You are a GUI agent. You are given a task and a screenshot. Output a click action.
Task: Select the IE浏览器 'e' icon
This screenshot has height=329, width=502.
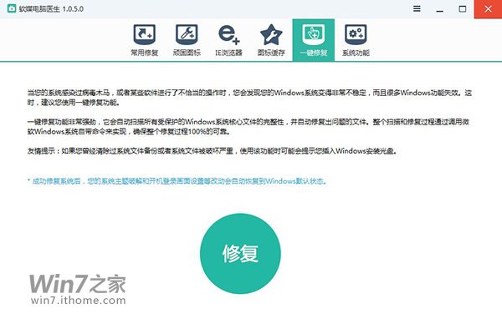(x=229, y=34)
